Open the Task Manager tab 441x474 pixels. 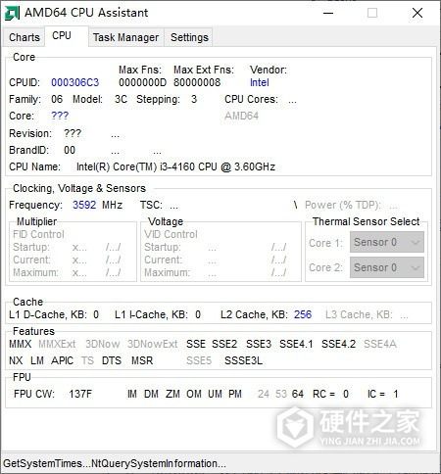click(x=125, y=37)
